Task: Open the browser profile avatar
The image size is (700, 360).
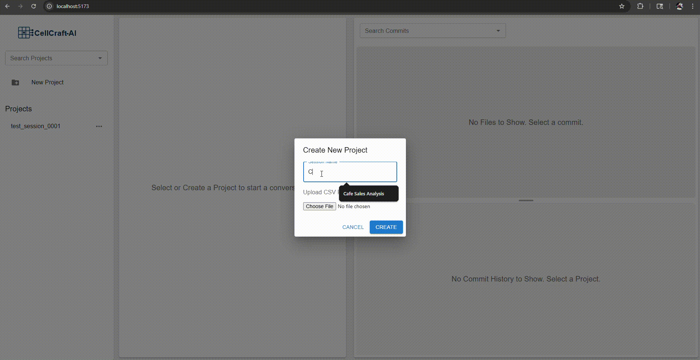Action: pos(680,6)
